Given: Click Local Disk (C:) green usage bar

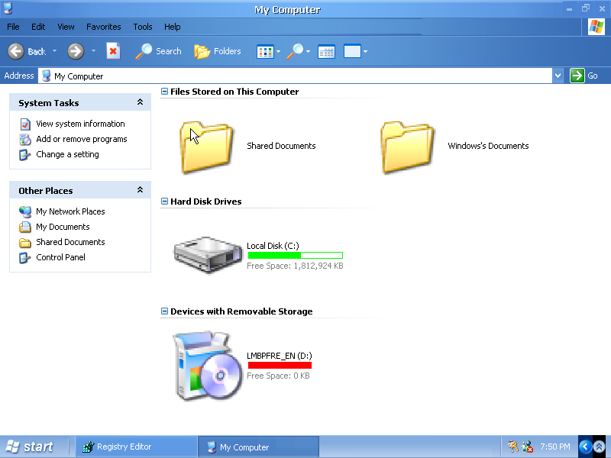Looking at the screenshot, I should [x=296, y=256].
